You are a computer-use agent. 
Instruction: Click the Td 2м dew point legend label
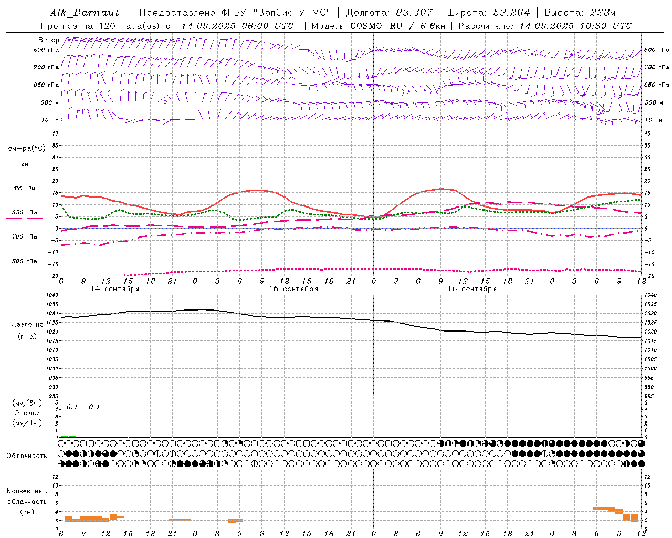(25, 188)
